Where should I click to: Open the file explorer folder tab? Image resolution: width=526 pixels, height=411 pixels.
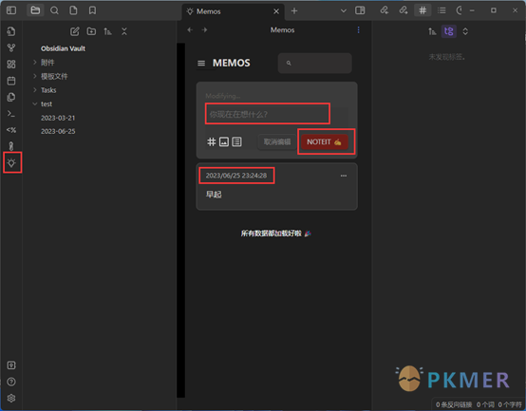point(35,10)
